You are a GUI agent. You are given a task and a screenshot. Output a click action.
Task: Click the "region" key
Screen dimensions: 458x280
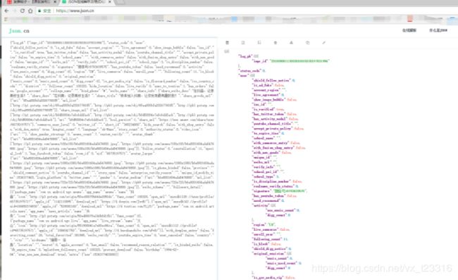[259, 224]
